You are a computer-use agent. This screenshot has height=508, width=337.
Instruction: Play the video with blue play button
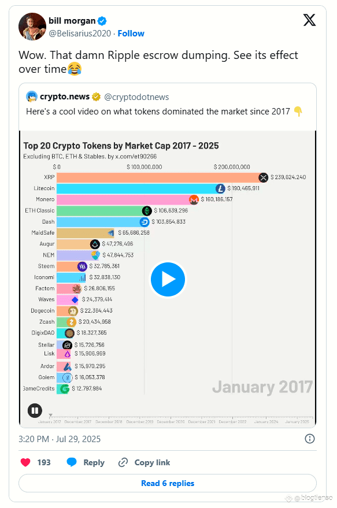click(168, 279)
